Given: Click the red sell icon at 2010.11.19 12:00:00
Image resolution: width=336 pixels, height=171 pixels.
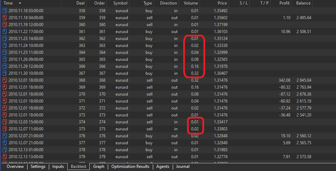Looking at the screenshot, I should 5,25.
